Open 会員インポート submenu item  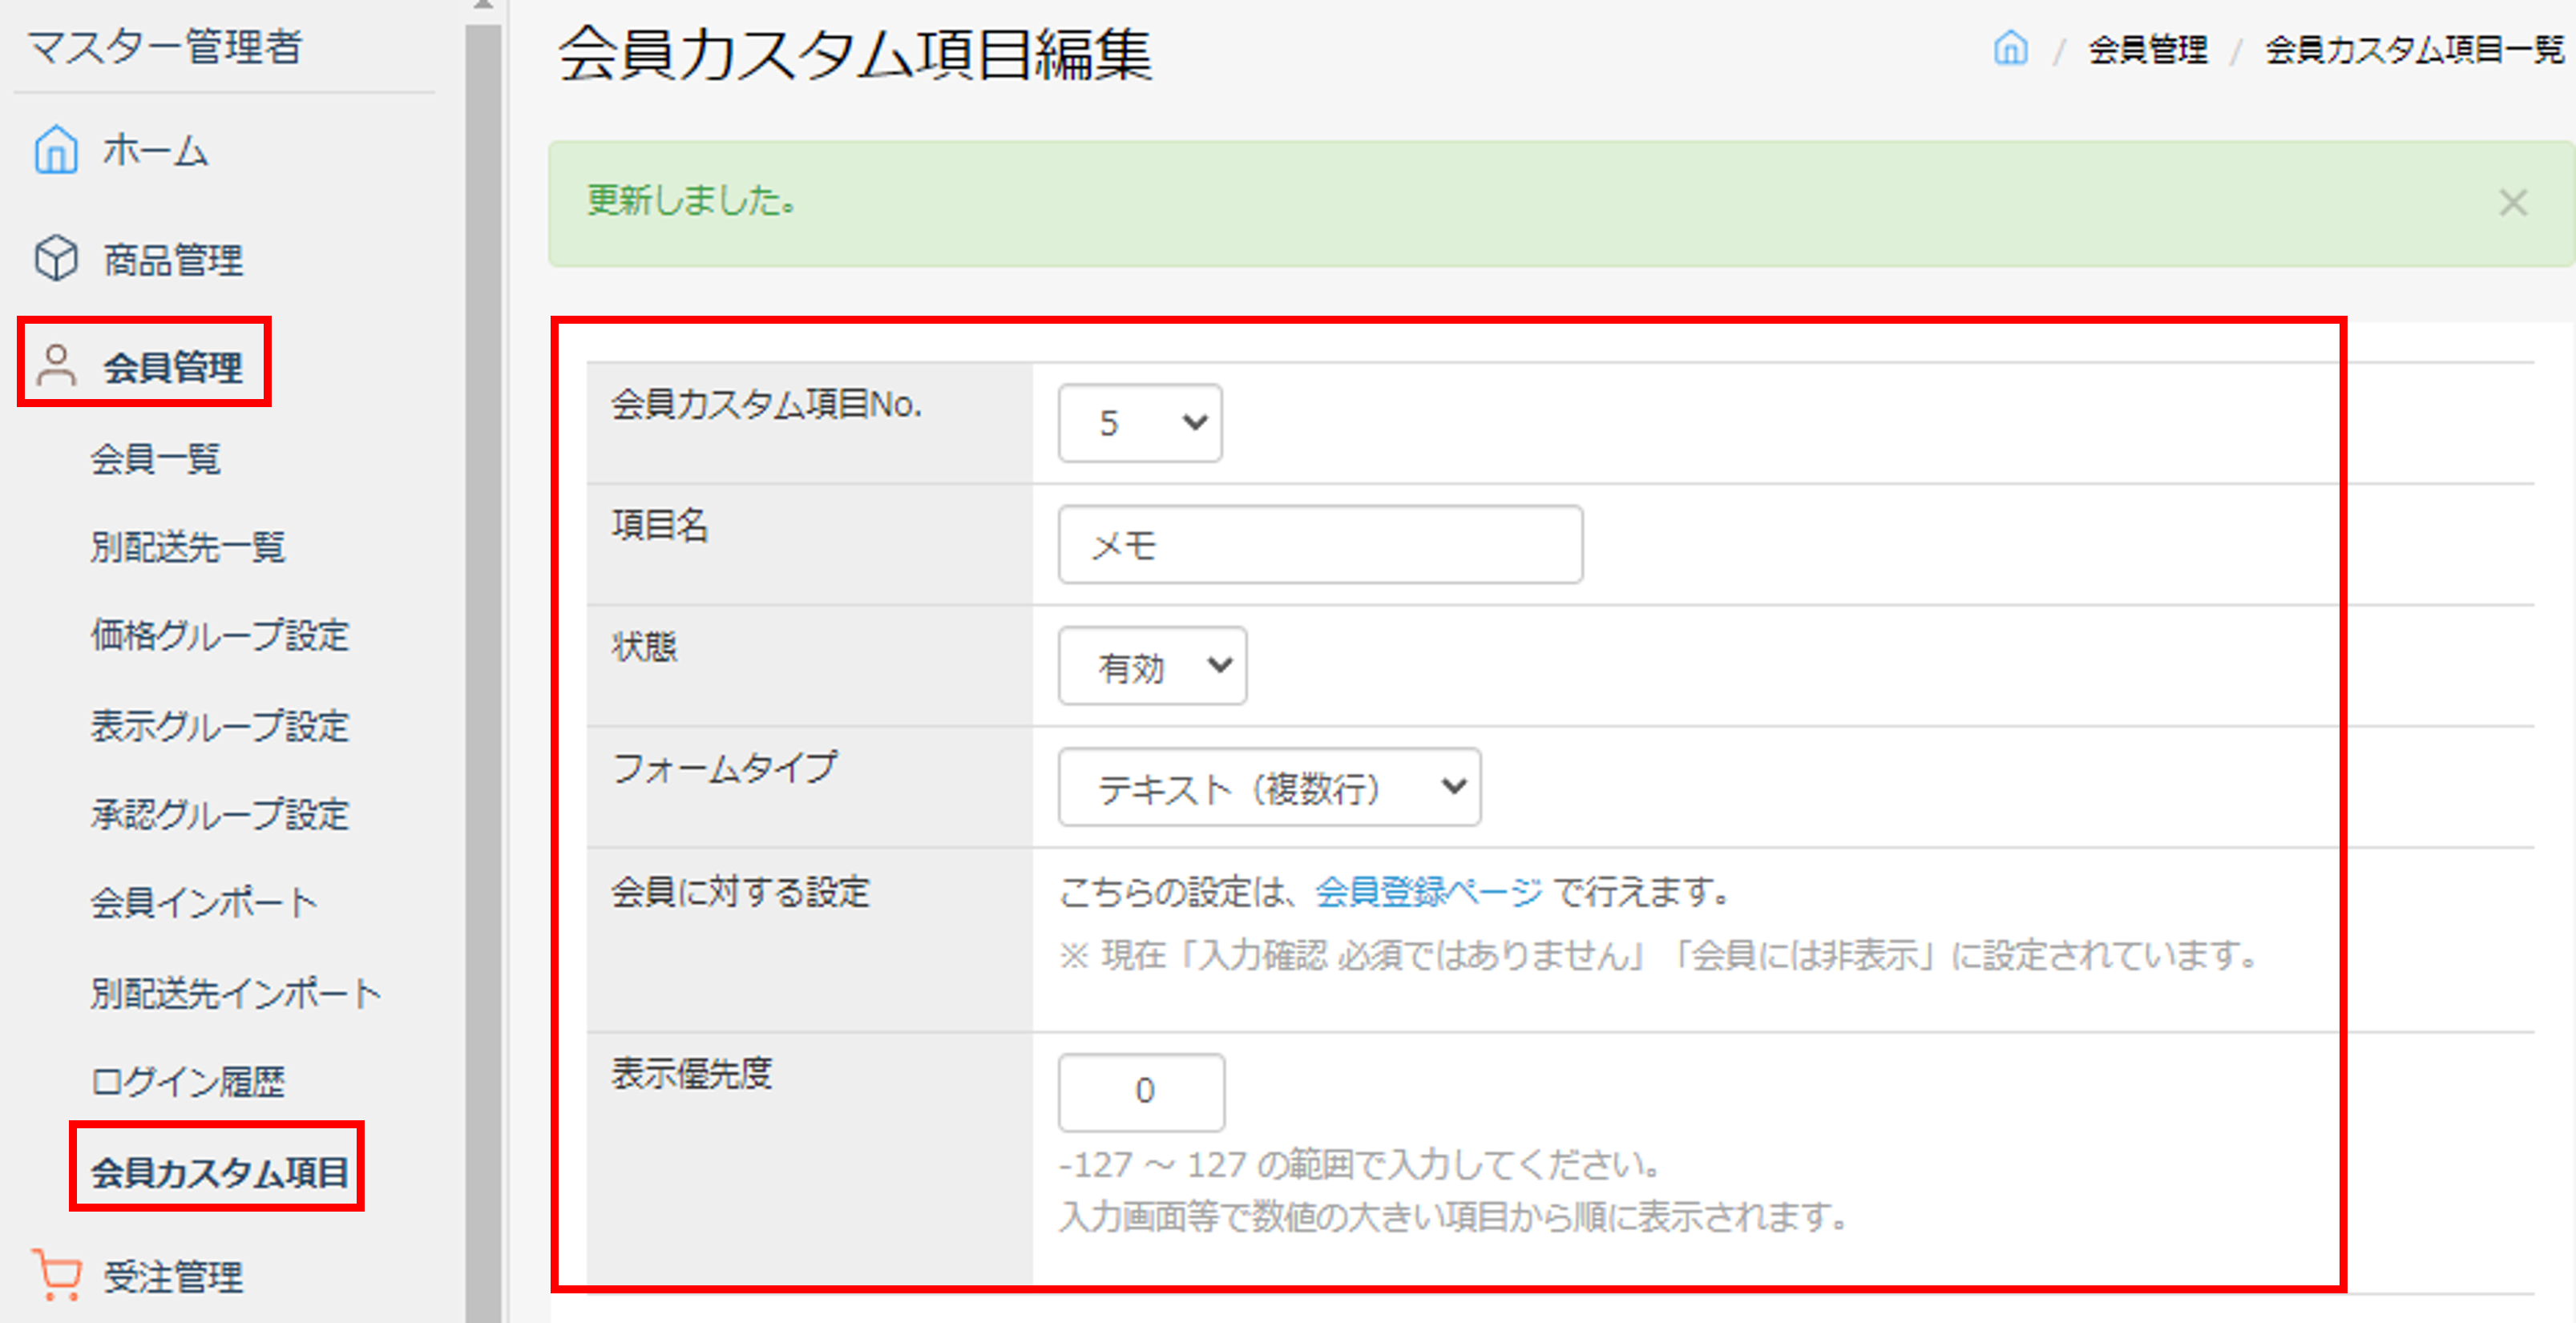click(x=204, y=903)
